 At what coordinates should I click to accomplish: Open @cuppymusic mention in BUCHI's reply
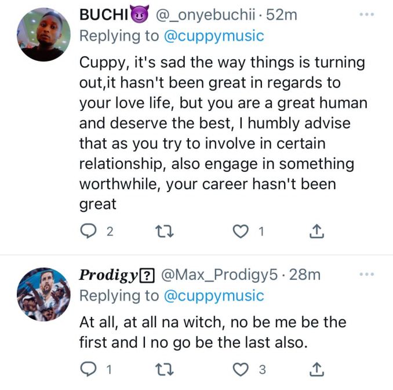pyautogui.click(x=214, y=36)
